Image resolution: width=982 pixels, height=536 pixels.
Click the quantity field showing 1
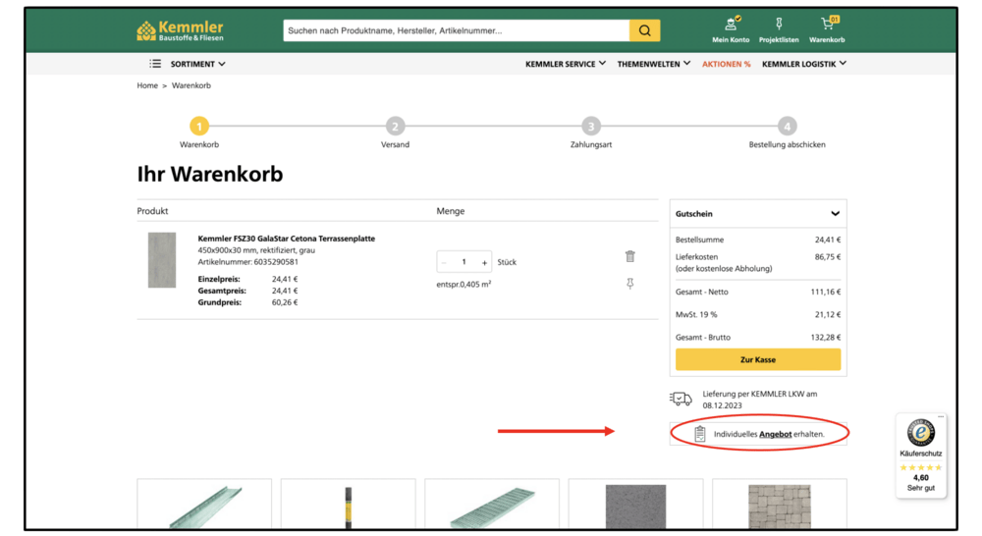464,262
